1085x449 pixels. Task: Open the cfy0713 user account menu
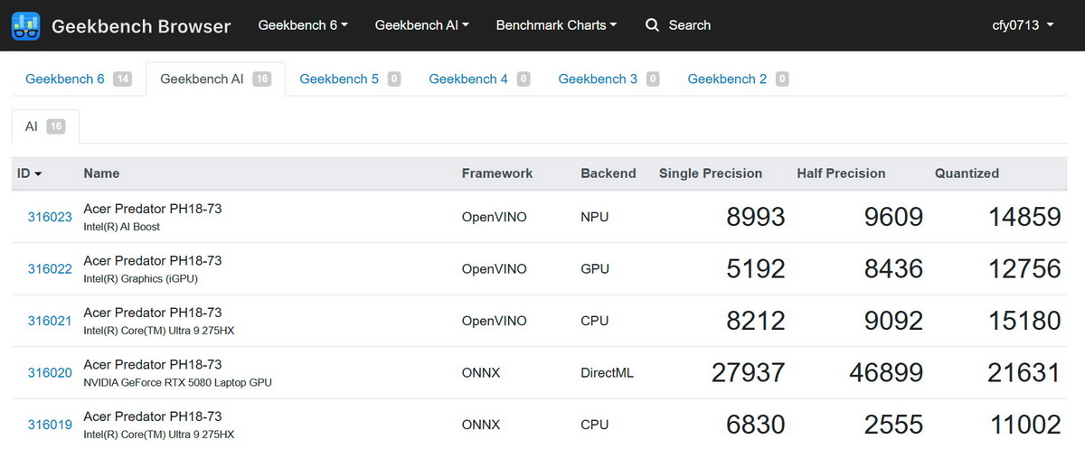click(1023, 25)
